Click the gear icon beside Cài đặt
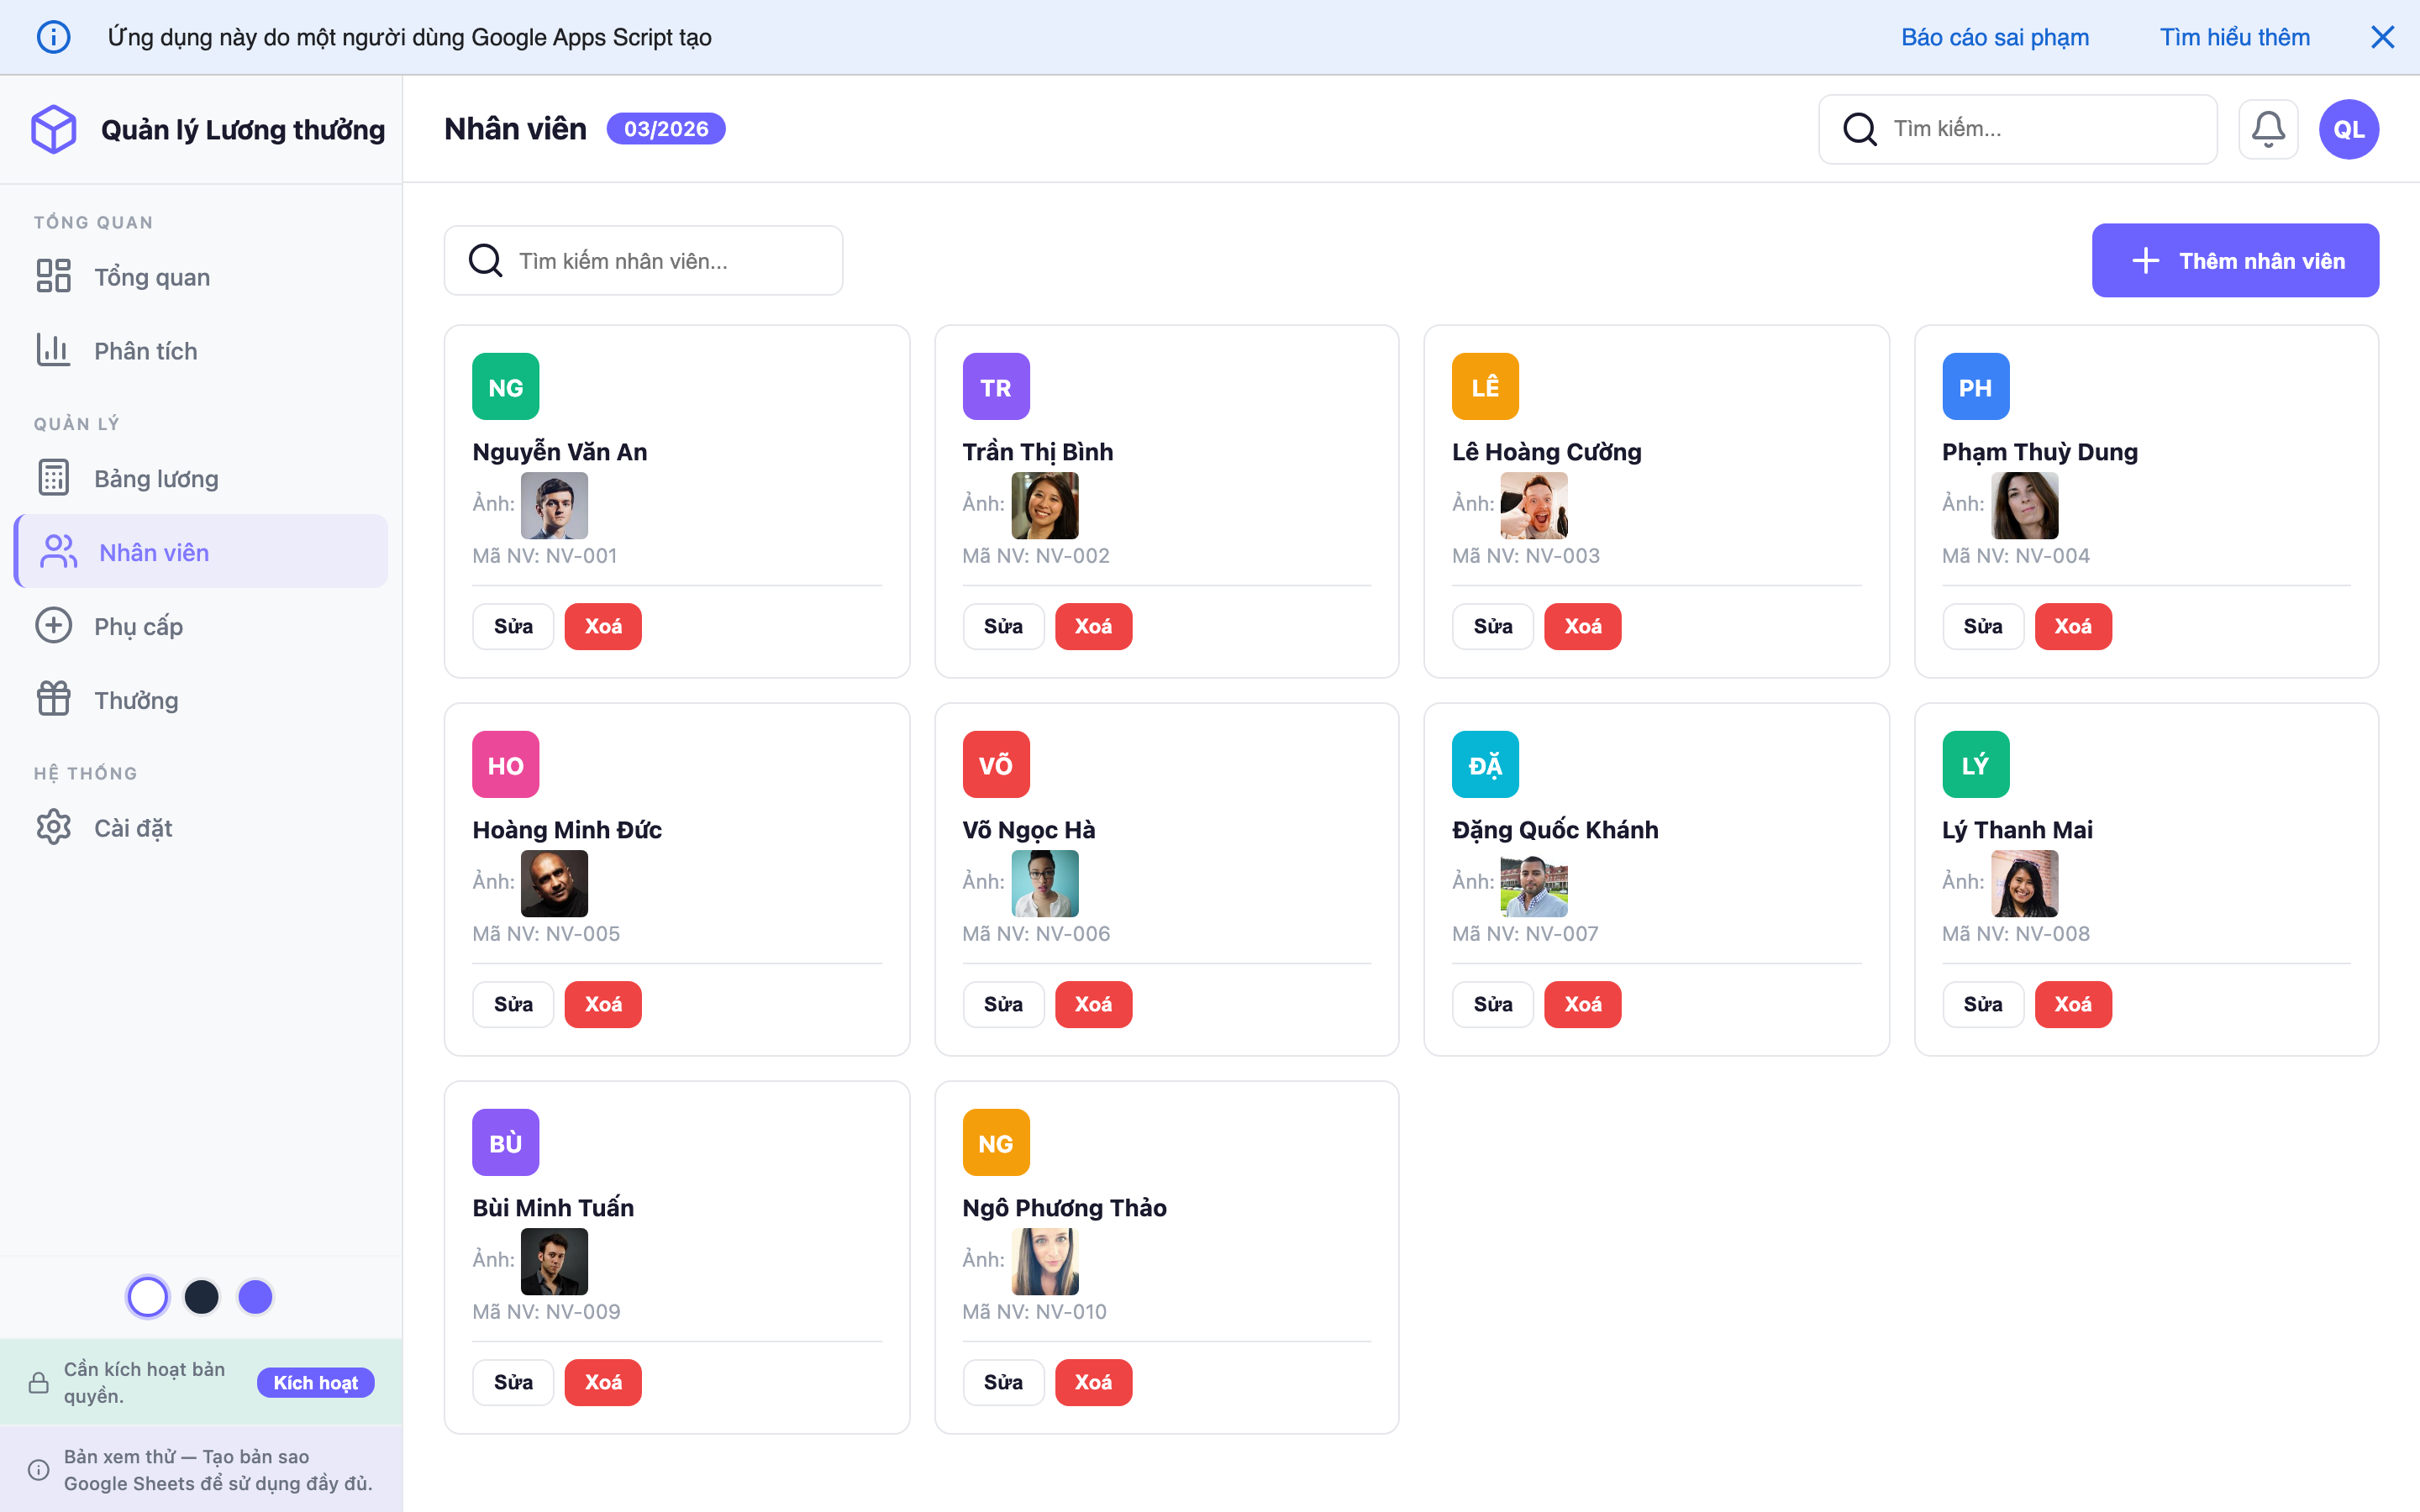Viewport: 2420px width, 1512px height. click(x=54, y=827)
